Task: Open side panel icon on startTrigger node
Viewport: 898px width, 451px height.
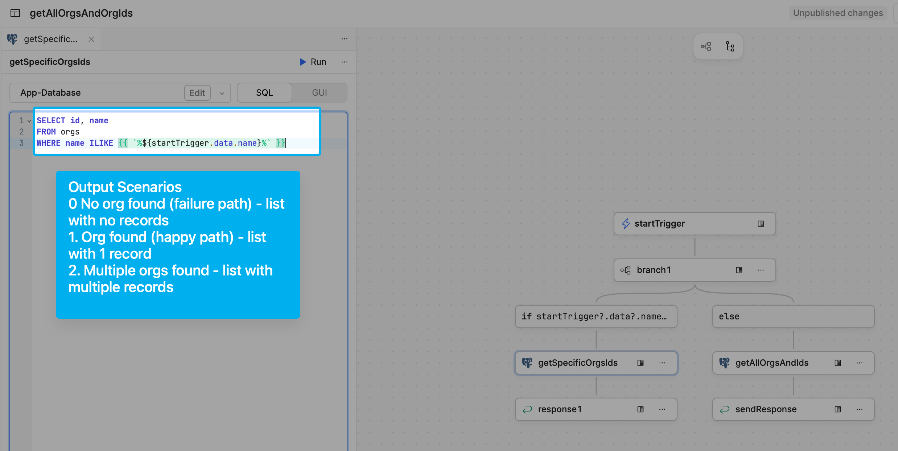Action: click(x=761, y=224)
